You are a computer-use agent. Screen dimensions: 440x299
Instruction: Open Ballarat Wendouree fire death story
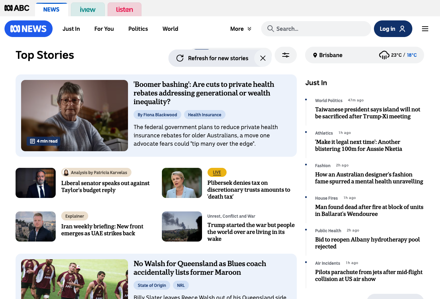[369, 210]
